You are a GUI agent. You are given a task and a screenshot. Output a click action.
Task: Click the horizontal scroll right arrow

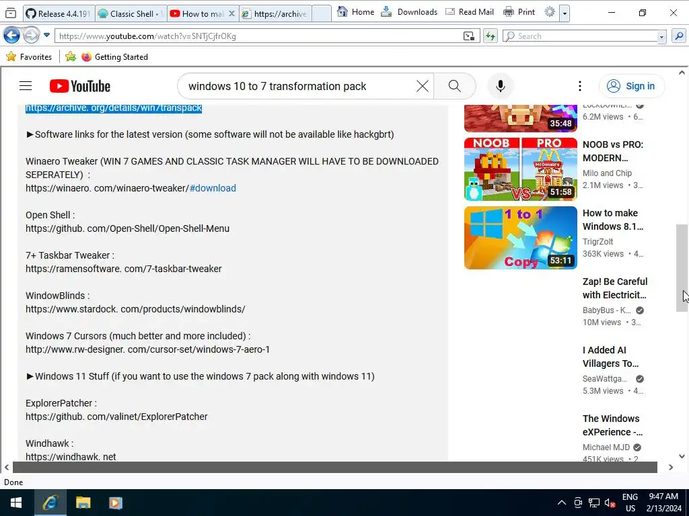pyautogui.click(x=671, y=468)
